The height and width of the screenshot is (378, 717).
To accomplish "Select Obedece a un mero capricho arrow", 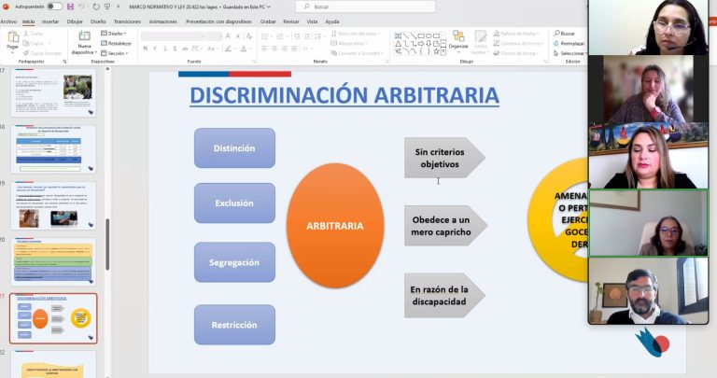I will (445, 226).
